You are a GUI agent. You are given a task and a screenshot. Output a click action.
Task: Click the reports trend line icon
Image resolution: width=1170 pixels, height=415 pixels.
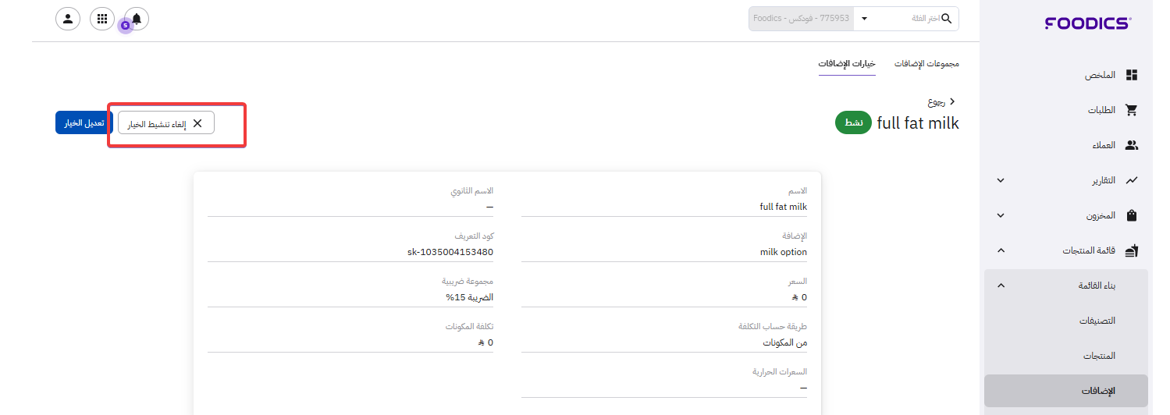pyautogui.click(x=1131, y=180)
